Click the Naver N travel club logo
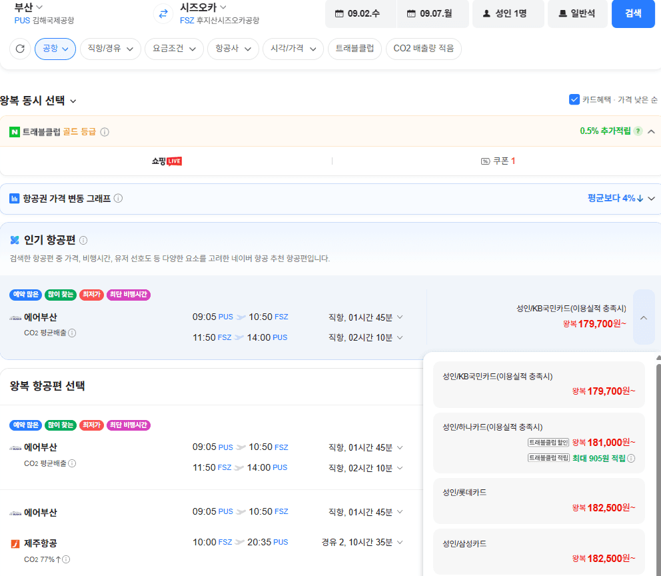 [15, 132]
